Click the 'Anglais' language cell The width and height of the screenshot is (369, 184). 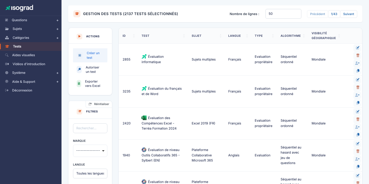coord(234,155)
